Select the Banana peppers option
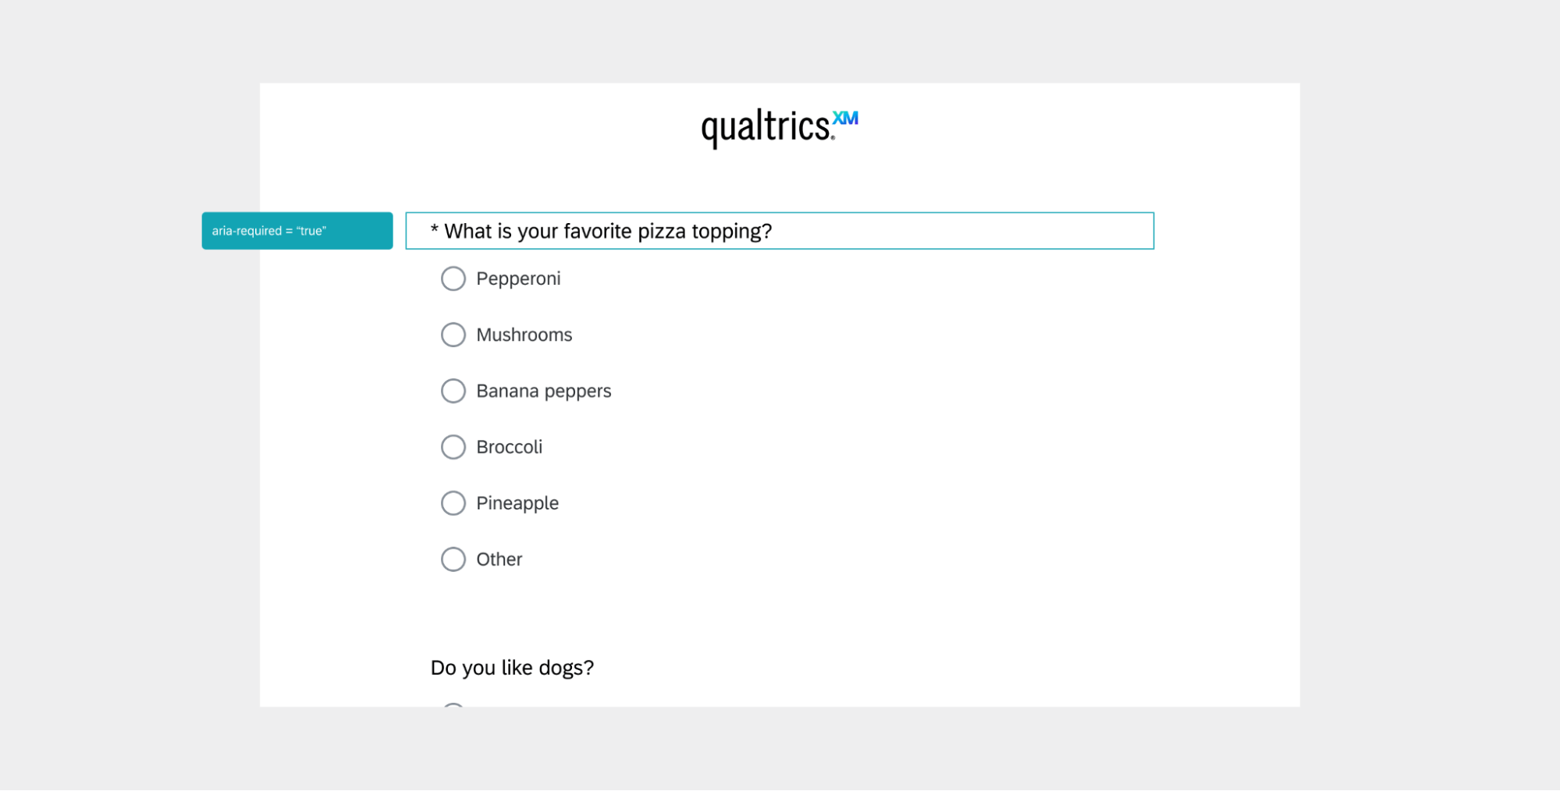The width and height of the screenshot is (1560, 791). pos(453,391)
